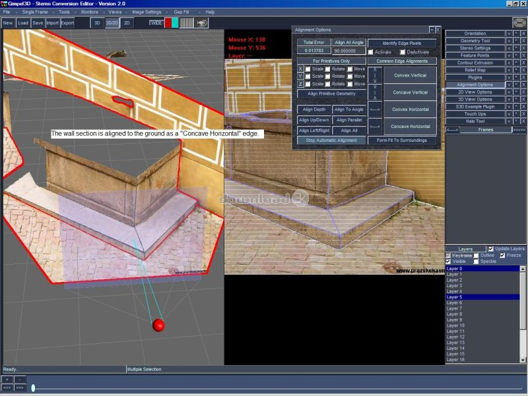Viewport: 528px width, 396px height.
Task: Close the Halo Tool panel entry
Action: click(523, 121)
